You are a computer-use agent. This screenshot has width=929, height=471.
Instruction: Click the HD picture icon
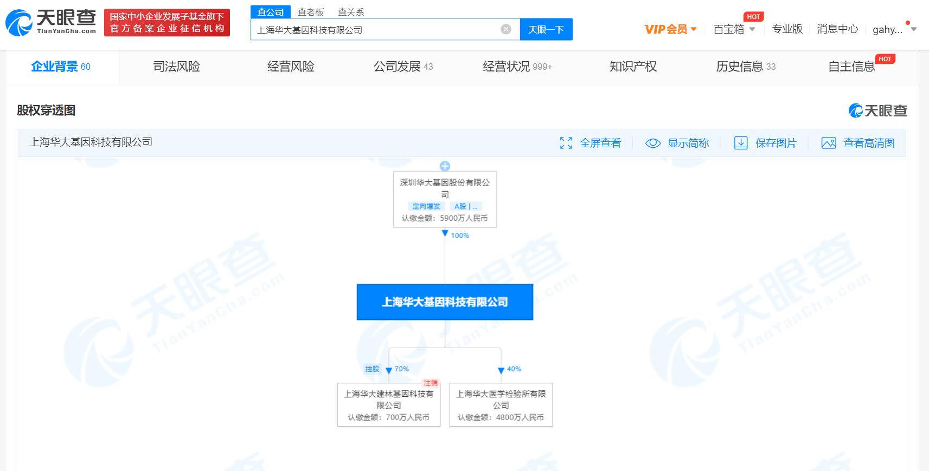pyautogui.click(x=829, y=143)
